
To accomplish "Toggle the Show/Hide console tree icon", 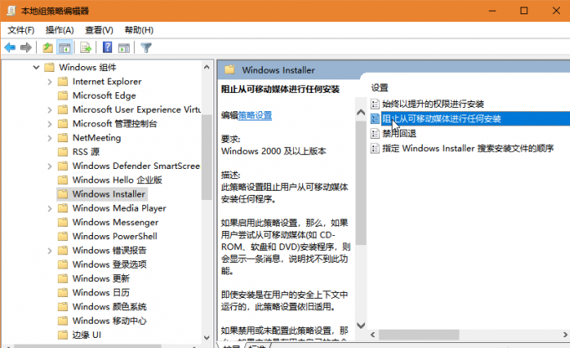I will tap(64, 48).
